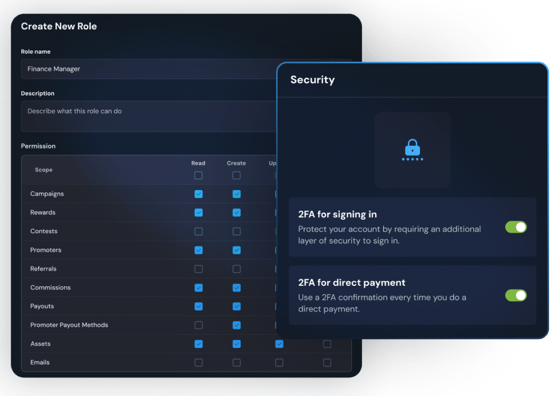Click the Create New Role heading
556x396 pixels.
[x=59, y=26]
